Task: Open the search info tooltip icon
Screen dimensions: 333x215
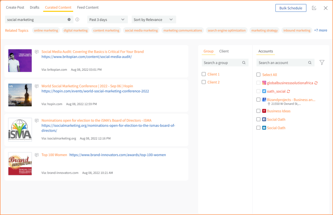Action: coord(77,20)
